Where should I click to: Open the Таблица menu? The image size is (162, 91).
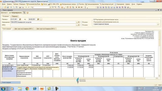[x=16, y=4]
